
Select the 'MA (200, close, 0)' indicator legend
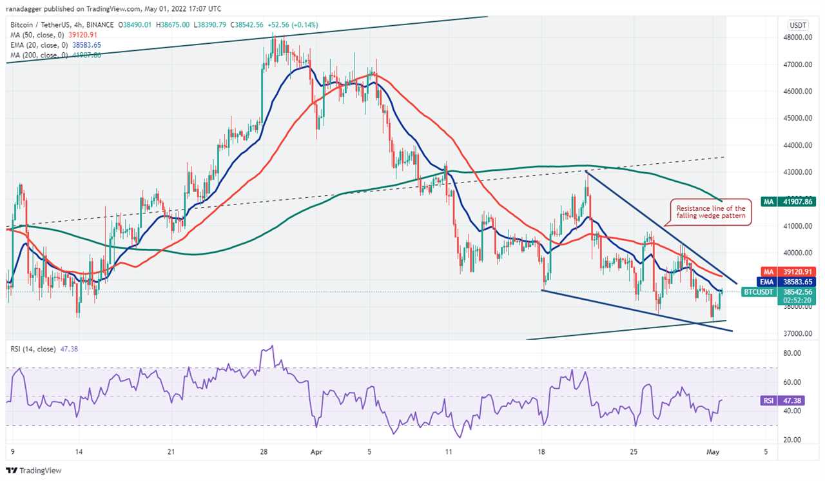pos(40,55)
